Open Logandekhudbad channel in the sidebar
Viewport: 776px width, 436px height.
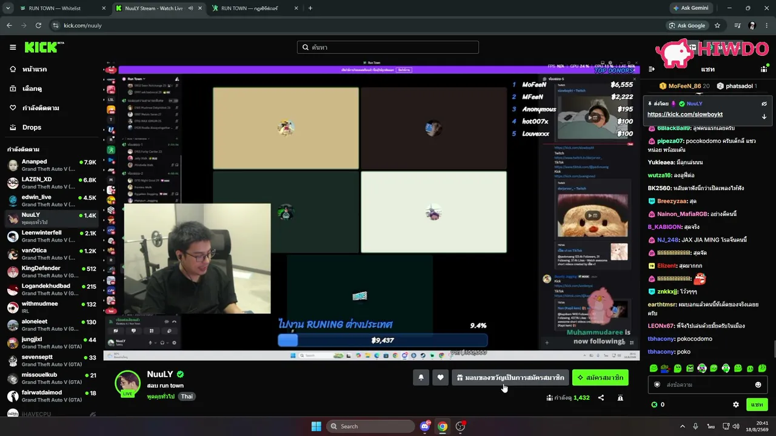point(52,289)
